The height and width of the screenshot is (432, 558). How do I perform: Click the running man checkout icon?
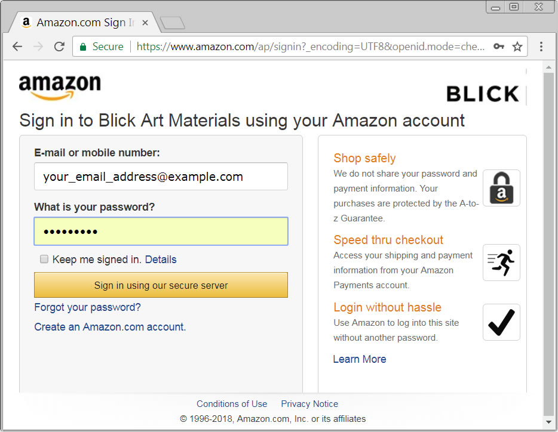pyautogui.click(x=501, y=263)
